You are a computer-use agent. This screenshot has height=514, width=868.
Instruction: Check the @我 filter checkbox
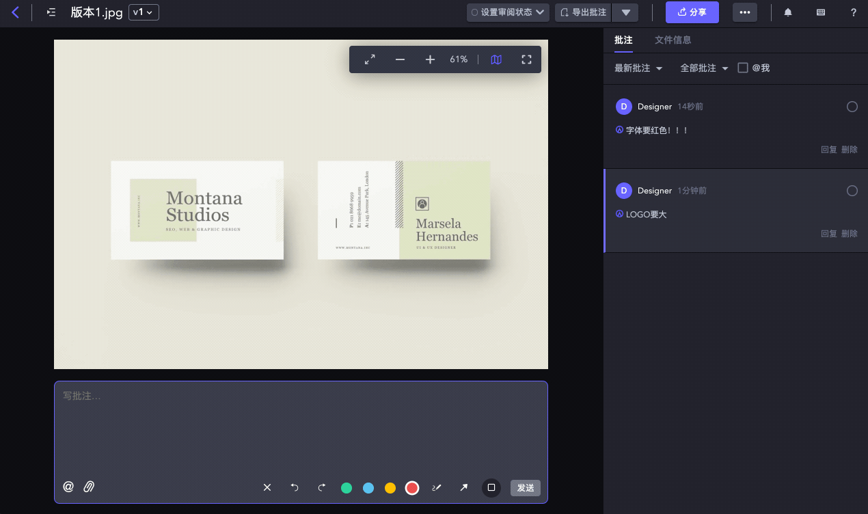743,68
